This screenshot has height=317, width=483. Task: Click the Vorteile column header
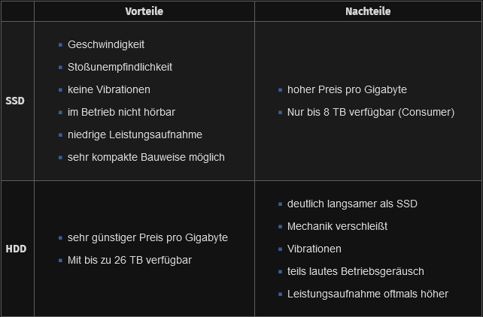(x=144, y=11)
